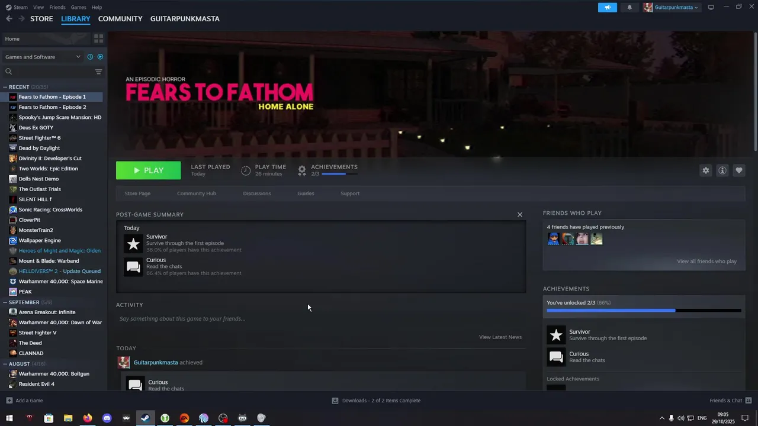758x426 pixels.
Task: Collapse the SEPTEMBER games section
Action: coord(5,302)
